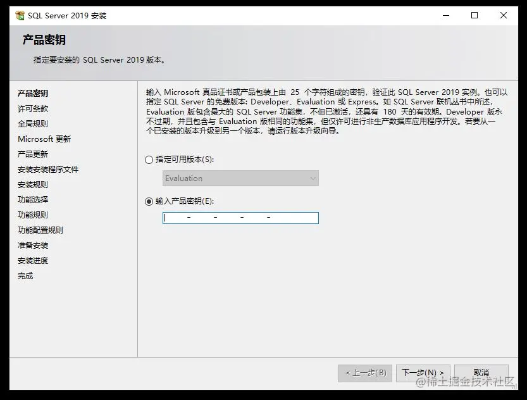
Task: Select the 产品密钥 step in sidebar
Action: pos(33,93)
